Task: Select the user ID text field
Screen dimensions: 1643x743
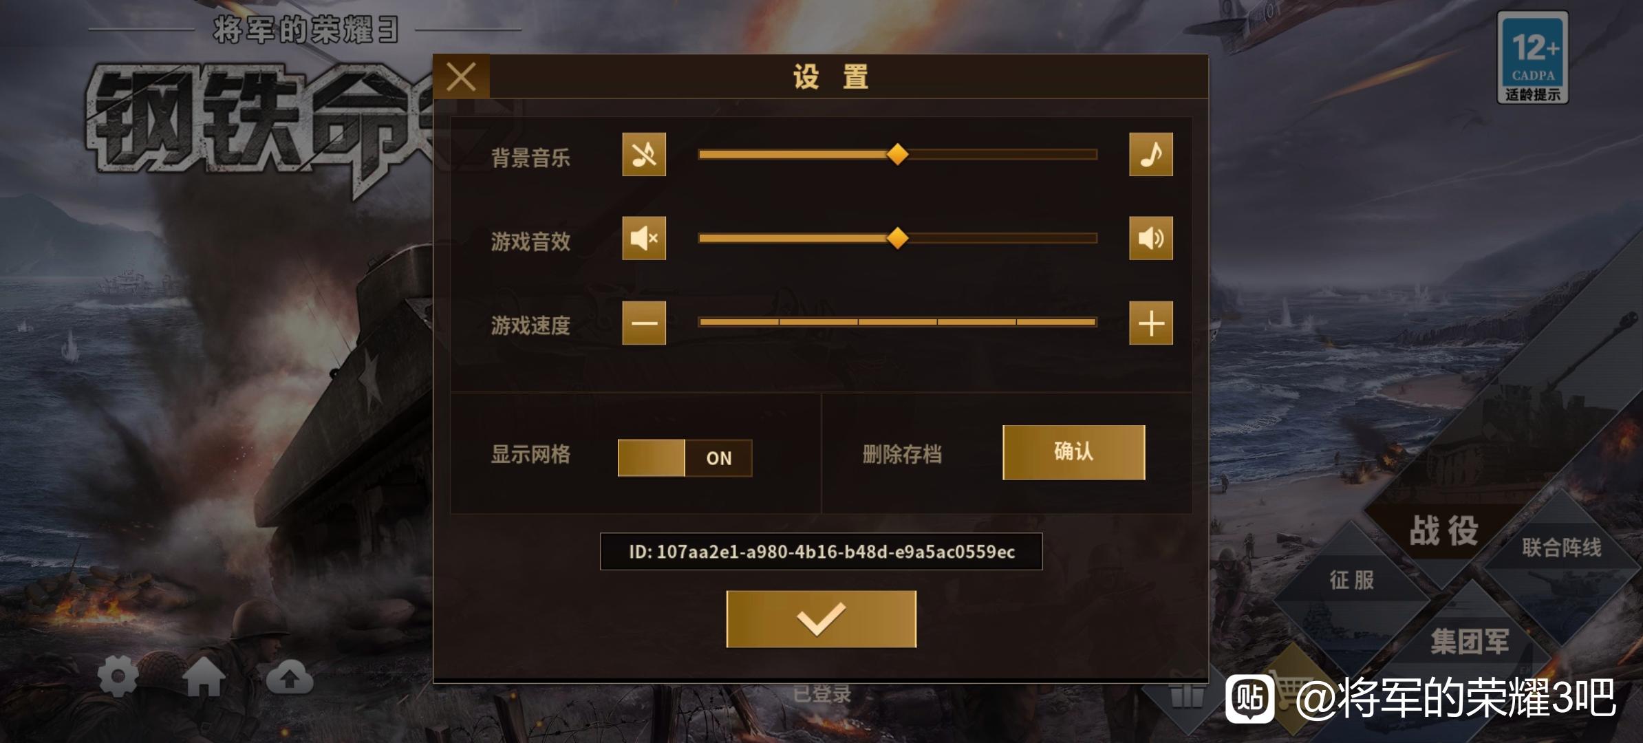Action: click(821, 551)
